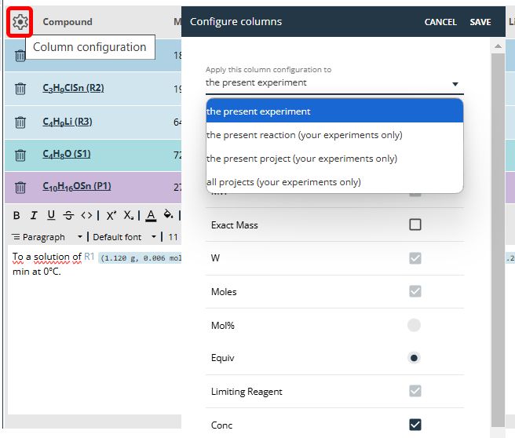Image resolution: width=515 pixels, height=438 pixels.
Task: Click the Compound column header
Action: (x=68, y=22)
